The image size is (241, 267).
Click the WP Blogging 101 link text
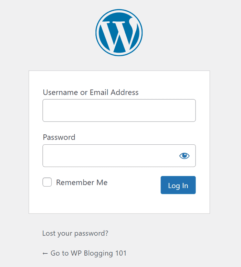[98, 253]
